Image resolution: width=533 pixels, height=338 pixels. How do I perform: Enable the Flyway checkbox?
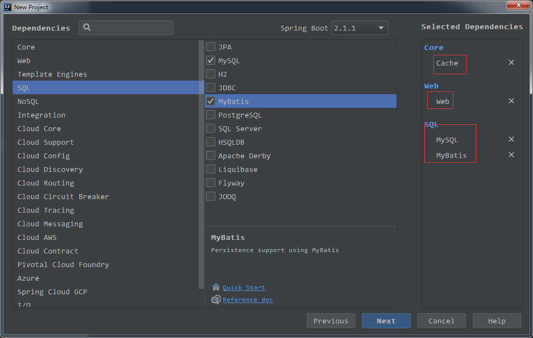coord(211,183)
